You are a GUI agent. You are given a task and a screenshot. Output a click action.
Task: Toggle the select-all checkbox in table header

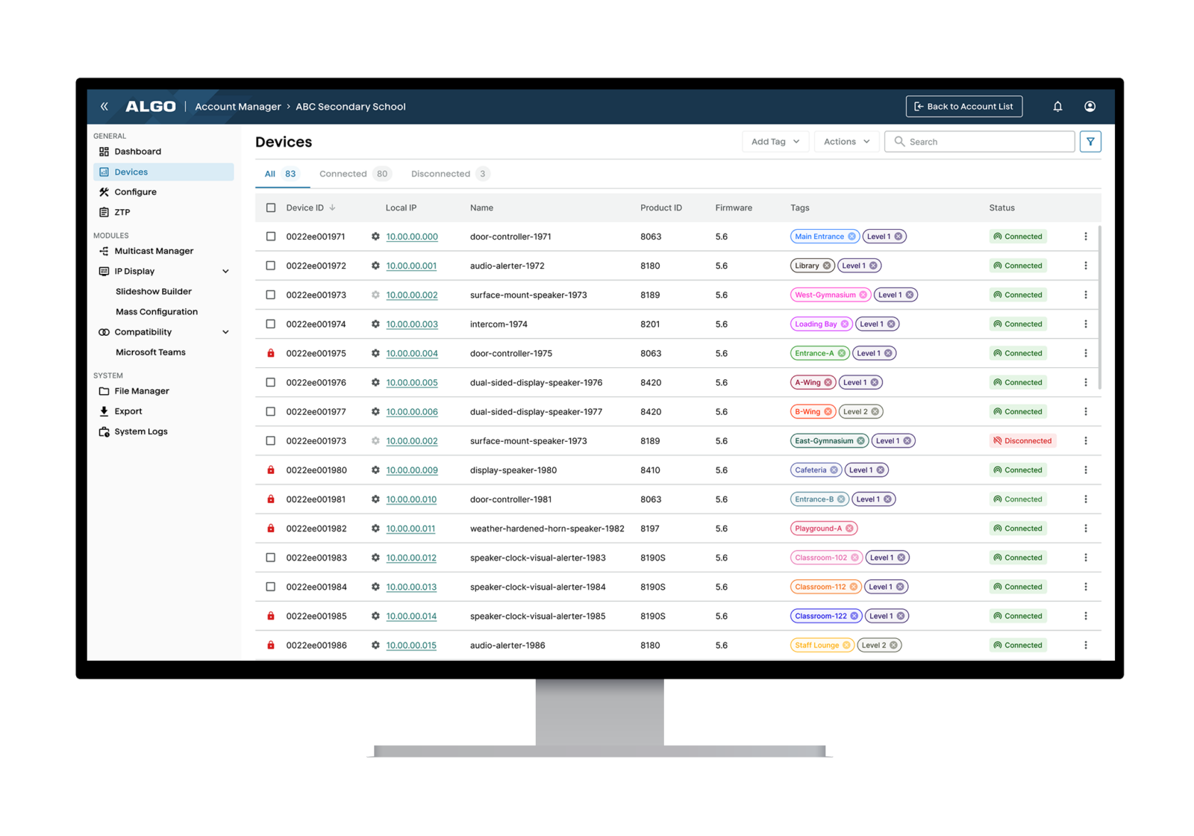(271, 208)
